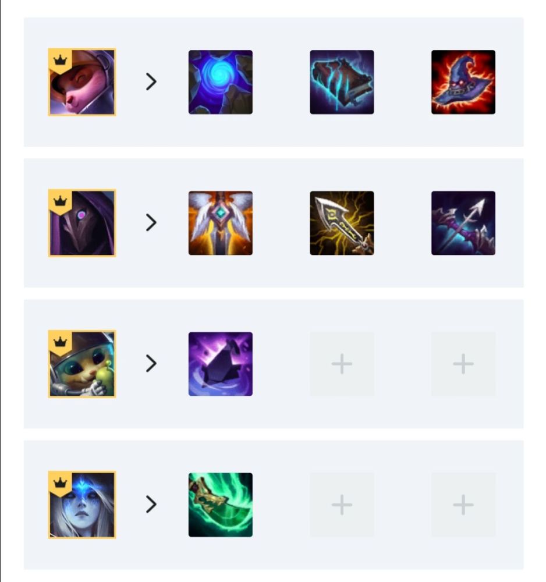Click the blue swirling portal item icon
The height and width of the screenshot is (582, 546).
tap(221, 82)
